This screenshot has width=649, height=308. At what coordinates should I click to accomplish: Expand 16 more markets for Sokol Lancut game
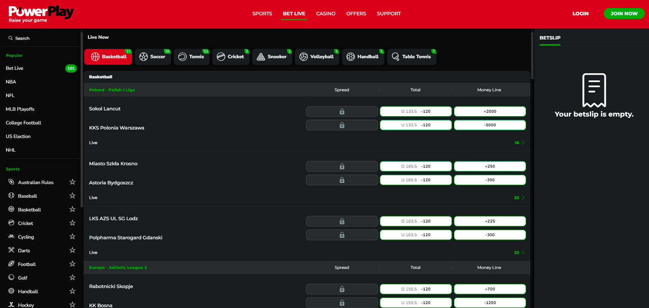[519, 143]
